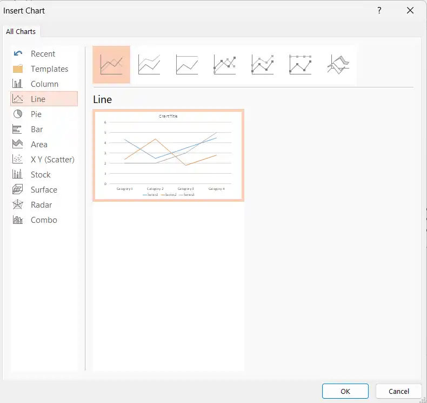427x403 pixels.
Task: Confirm chart with the OK button
Action: pyautogui.click(x=345, y=391)
